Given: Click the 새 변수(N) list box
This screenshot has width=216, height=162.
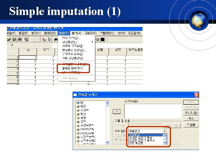Looking at the screenshot, I should [x=153, y=111].
